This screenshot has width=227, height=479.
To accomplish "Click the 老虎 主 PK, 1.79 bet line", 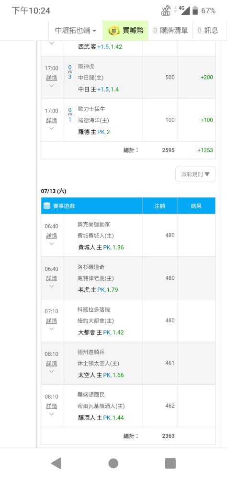I will tap(98, 290).
